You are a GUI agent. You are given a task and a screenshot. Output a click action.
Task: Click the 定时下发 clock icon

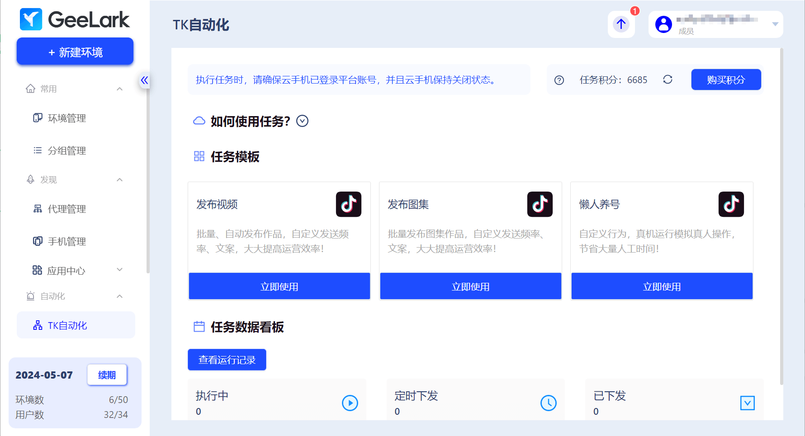[x=548, y=403]
